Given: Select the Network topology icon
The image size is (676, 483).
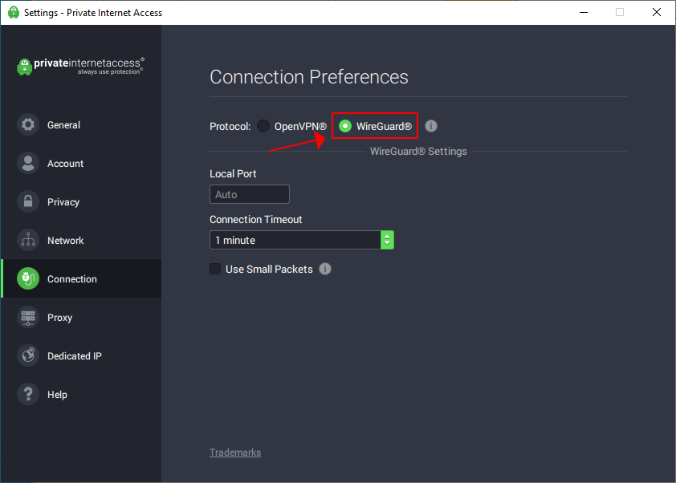Looking at the screenshot, I should [x=28, y=241].
